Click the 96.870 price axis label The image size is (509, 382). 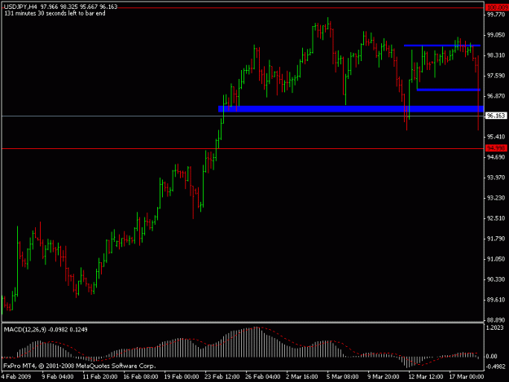[x=496, y=96]
